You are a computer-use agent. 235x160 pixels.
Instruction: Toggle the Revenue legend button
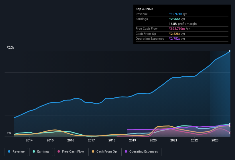[x=16, y=152]
